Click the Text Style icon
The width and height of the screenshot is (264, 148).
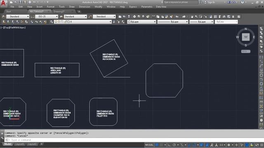(x=4, y=16)
